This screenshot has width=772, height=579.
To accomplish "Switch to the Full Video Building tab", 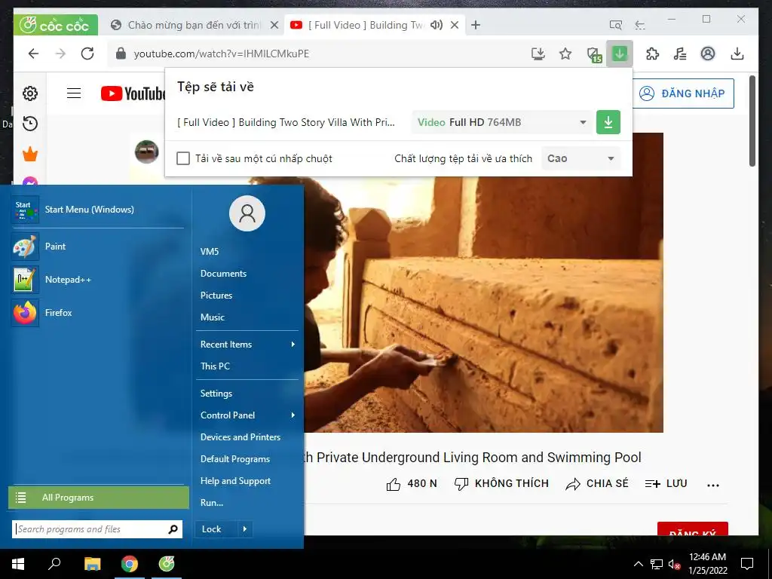I will pos(366,25).
